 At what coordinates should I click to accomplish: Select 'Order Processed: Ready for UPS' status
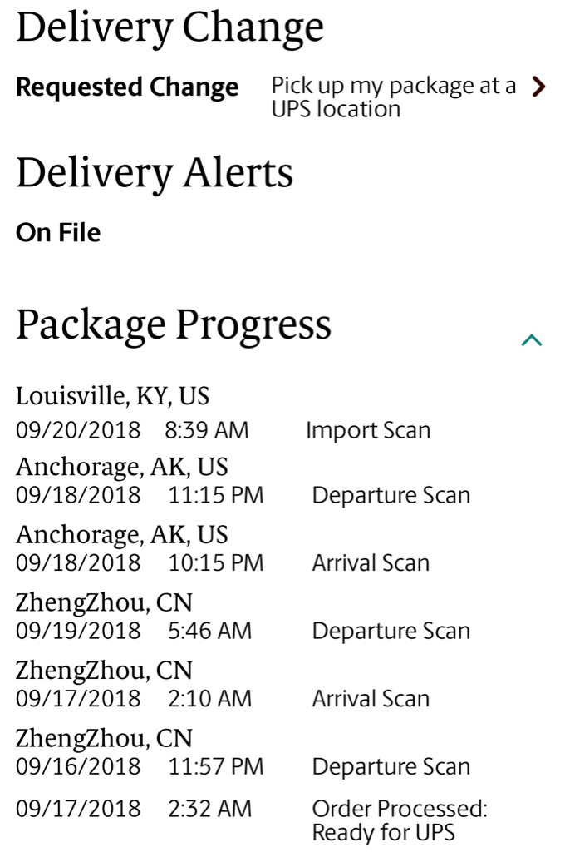[400, 820]
